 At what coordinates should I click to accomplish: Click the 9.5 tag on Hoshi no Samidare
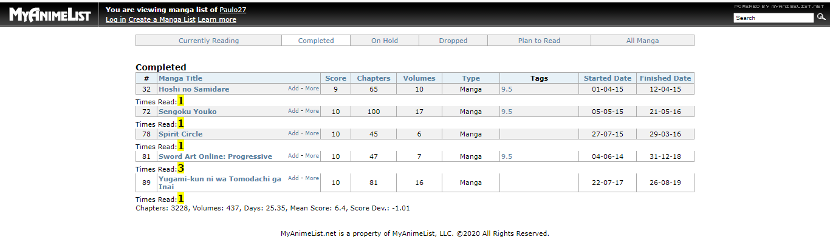(x=506, y=89)
